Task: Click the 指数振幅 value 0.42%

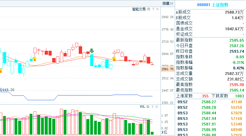Action: pyautogui.click(x=239, y=68)
